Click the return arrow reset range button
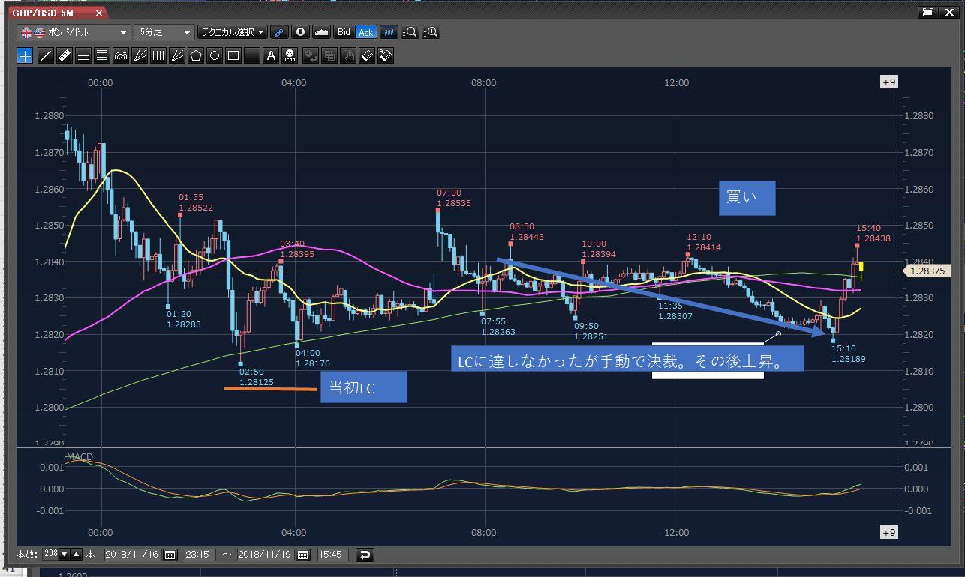The height and width of the screenshot is (577, 965). [365, 555]
